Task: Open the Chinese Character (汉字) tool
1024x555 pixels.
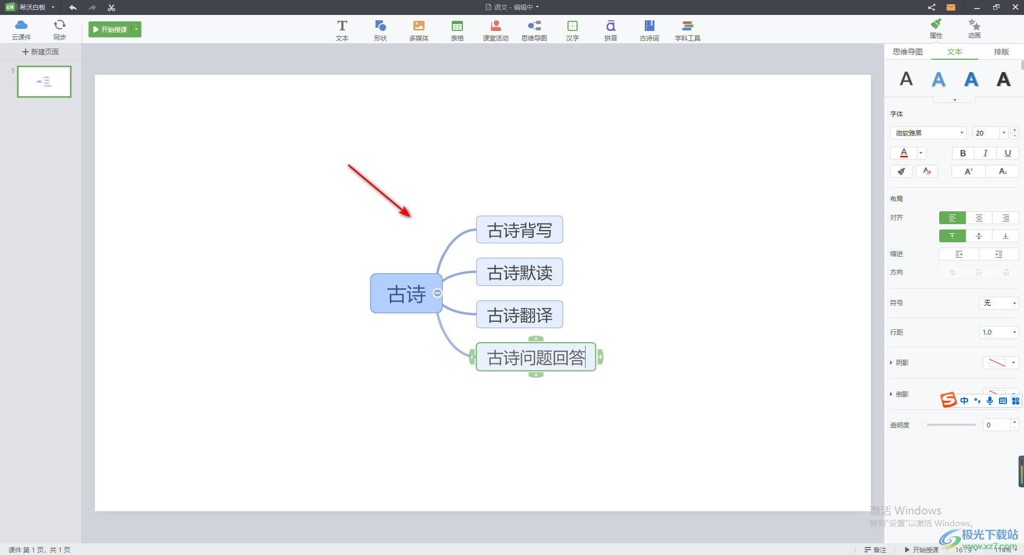Action: point(572,30)
